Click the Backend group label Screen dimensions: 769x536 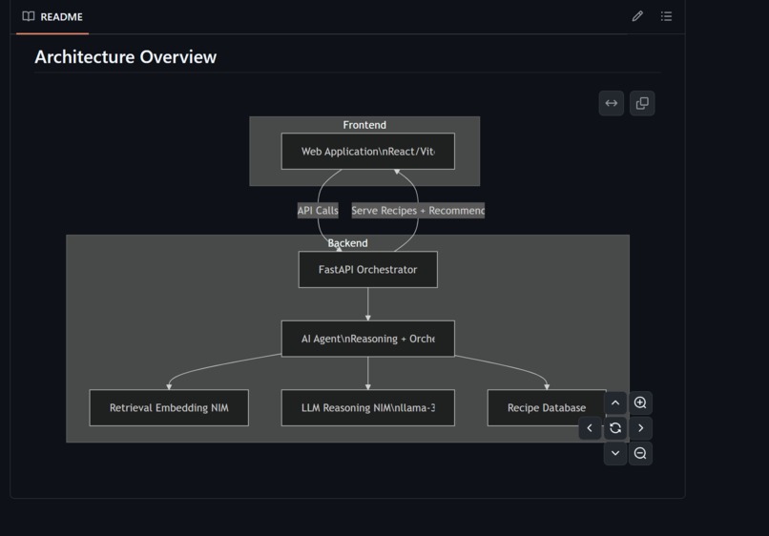pos(347,243)
